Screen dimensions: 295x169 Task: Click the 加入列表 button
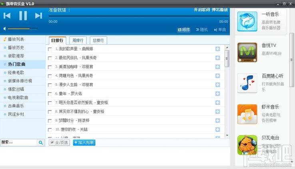pos(84,143)
